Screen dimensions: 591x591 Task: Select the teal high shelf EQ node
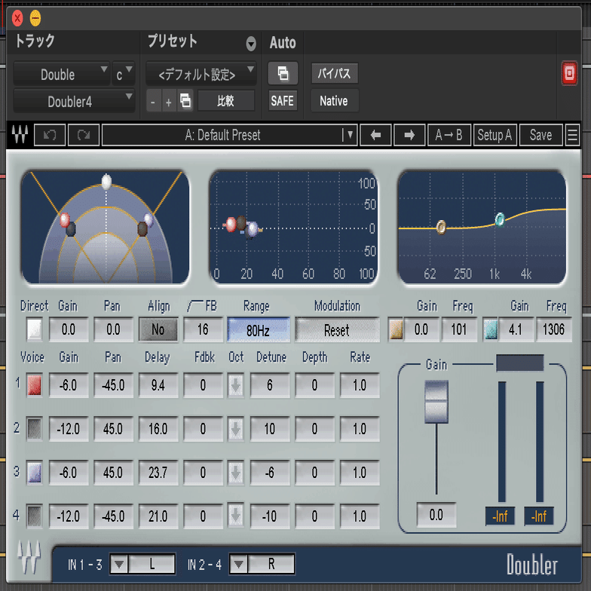pyautogui.click(x=500, y=219)
